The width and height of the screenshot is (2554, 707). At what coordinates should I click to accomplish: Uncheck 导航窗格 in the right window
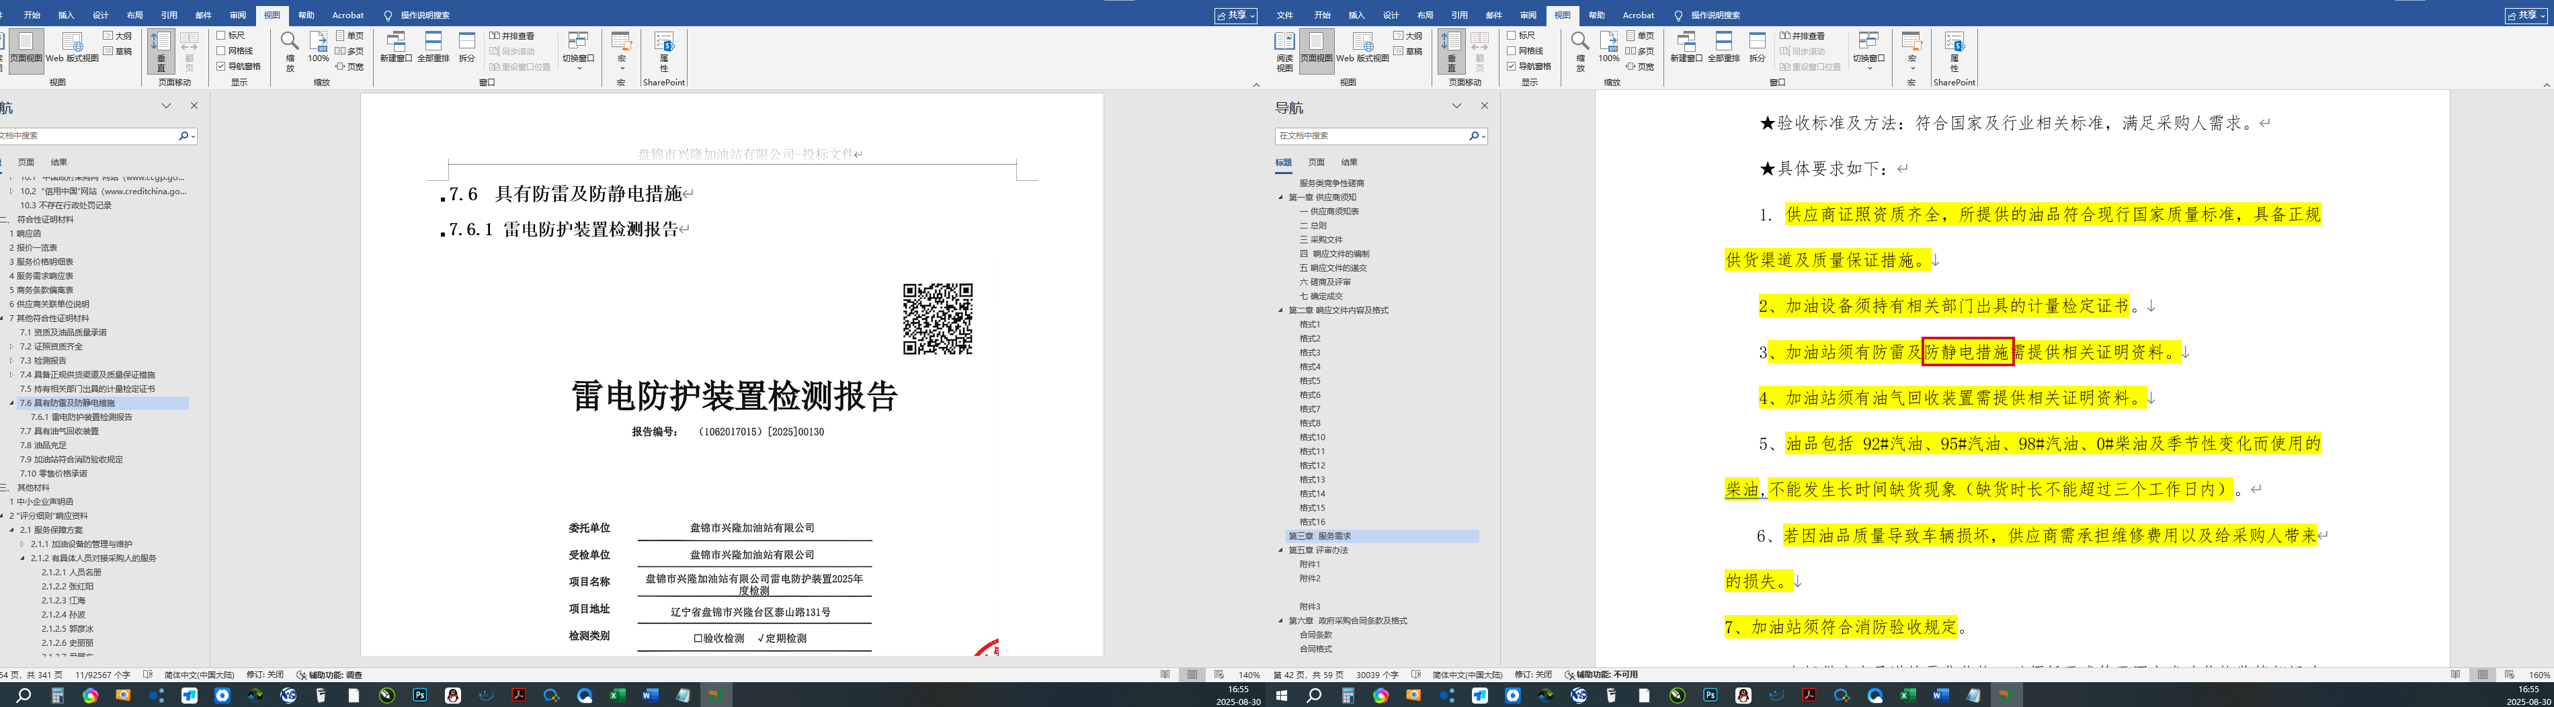1511,67
